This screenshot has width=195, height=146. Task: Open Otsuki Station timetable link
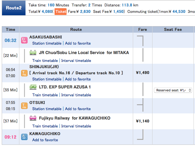47,109
